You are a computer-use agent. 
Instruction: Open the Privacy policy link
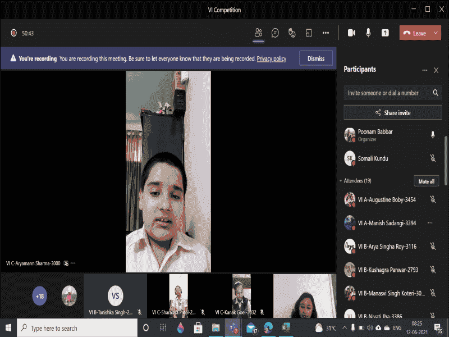pos(272,58)
